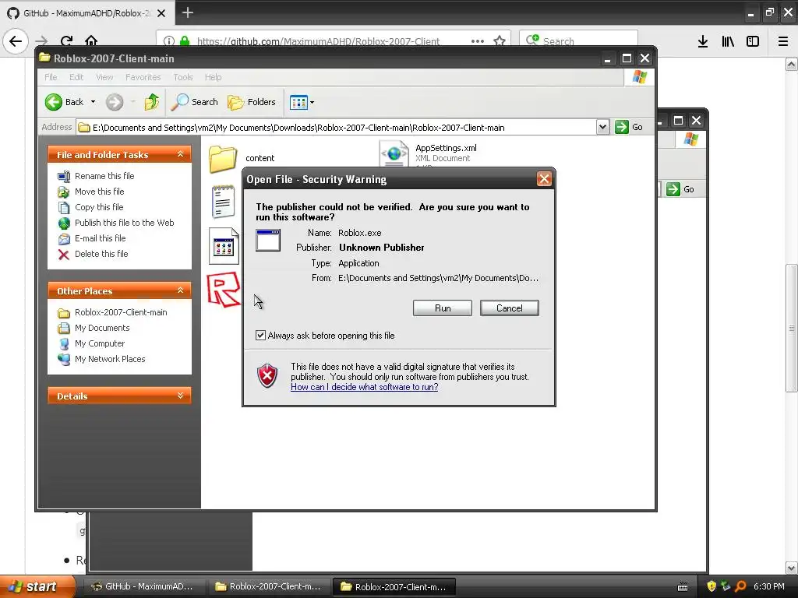Collapse the Other Places panel
This screenshot has height=598, width=798.
click(180, 290)
